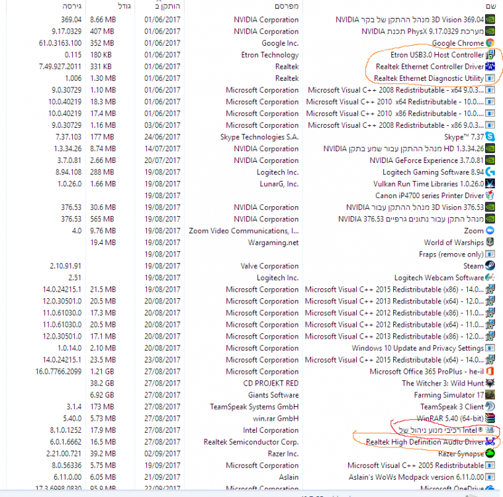Click the Canon iP4700 Printer Driver icon
Screen dimensions: 503x497
490,195
